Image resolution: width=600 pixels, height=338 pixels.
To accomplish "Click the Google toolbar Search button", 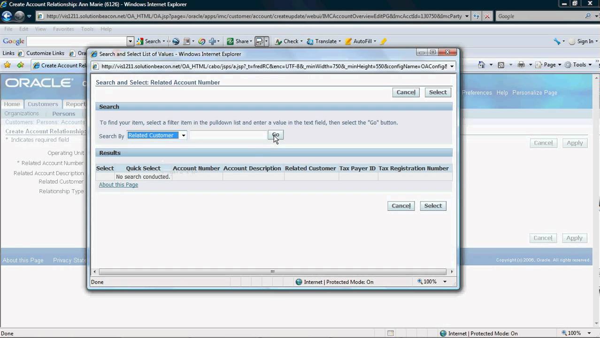I will pos(149,41).
